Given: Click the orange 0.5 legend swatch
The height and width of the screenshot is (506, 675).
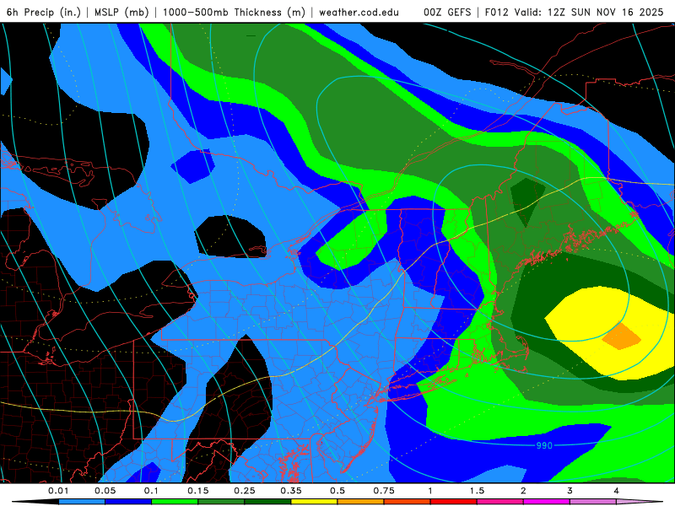Looking at the screenshot, I should [x=361, y=502].
